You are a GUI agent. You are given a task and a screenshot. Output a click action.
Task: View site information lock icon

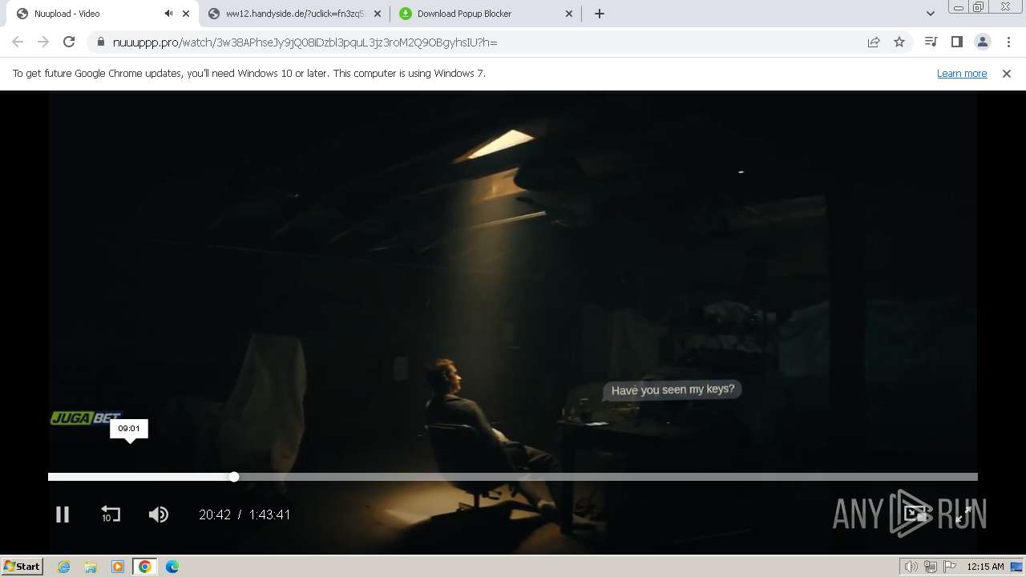click(x=101, y=42)
